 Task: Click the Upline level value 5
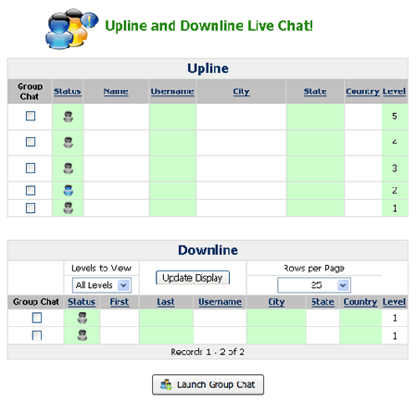click(395, 116)
